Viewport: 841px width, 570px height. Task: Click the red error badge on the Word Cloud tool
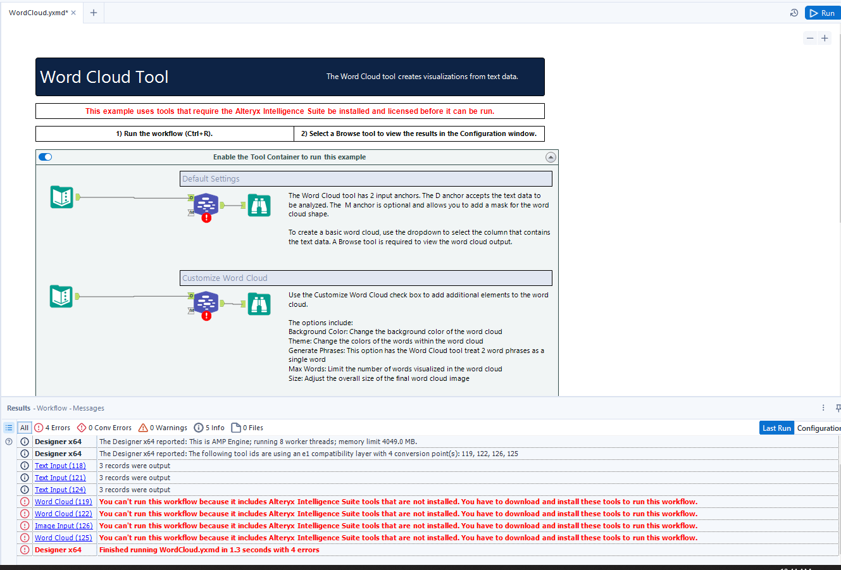click(x=206, y=216)
